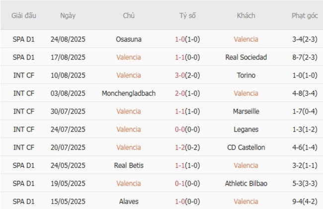Select the Ngày column header
Screen dimensions: 323x209
point(68,15)
